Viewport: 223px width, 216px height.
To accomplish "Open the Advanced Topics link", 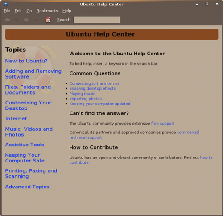I will 27,187.
